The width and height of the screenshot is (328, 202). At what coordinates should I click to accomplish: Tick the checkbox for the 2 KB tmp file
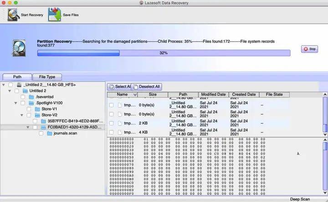112,123
